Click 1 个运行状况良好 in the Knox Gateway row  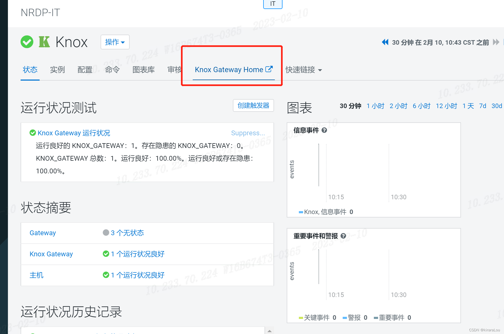coord(138,254)
